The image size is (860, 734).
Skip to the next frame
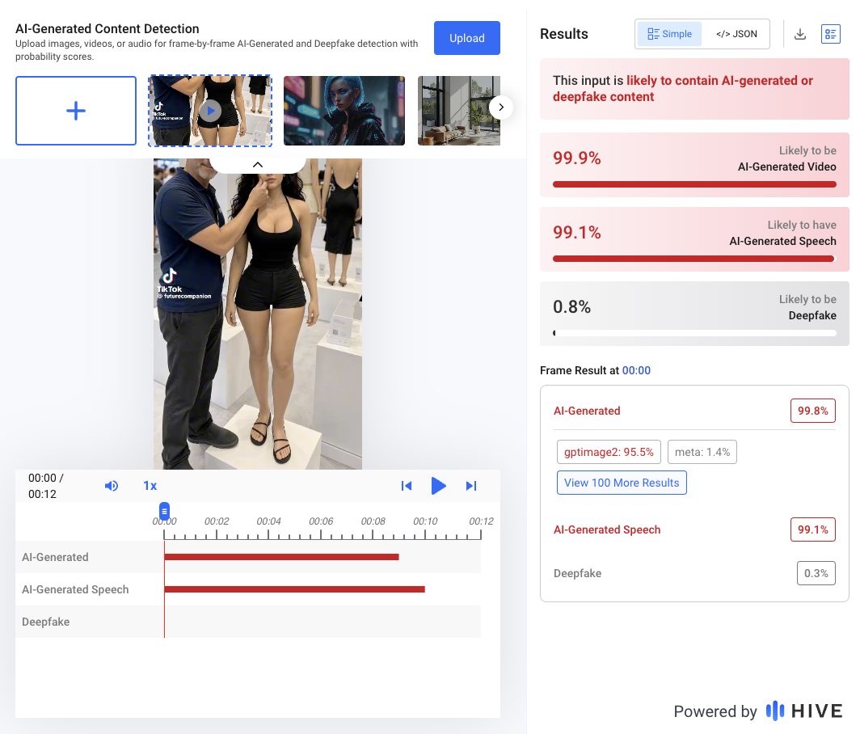coord(471,486)
